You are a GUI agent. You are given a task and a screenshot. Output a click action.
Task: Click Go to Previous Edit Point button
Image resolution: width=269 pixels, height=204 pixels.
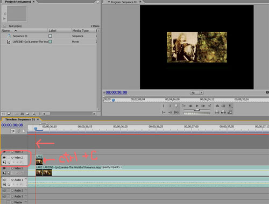pos(184,106)
